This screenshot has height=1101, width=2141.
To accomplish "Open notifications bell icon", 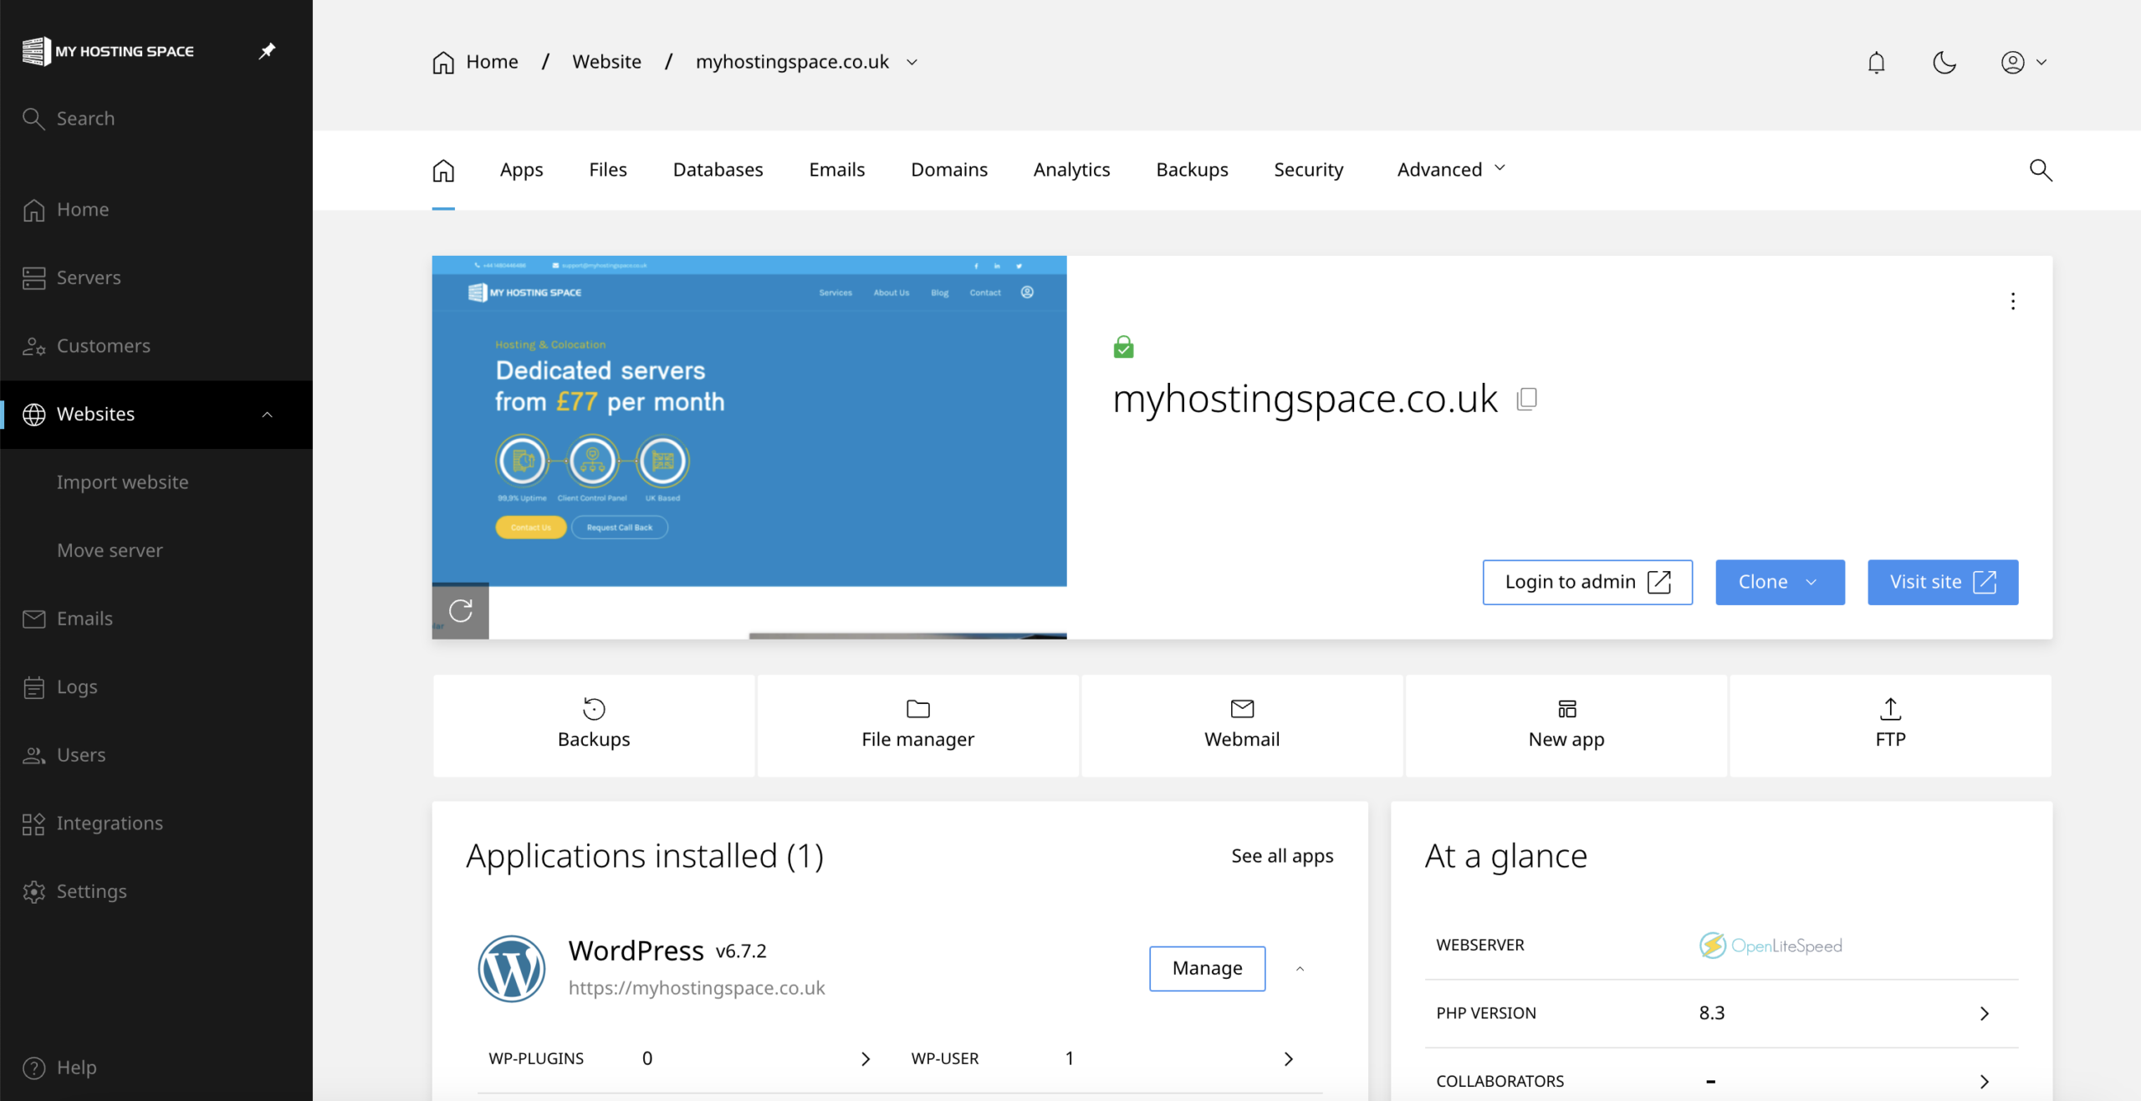I will click(1877, 63).
